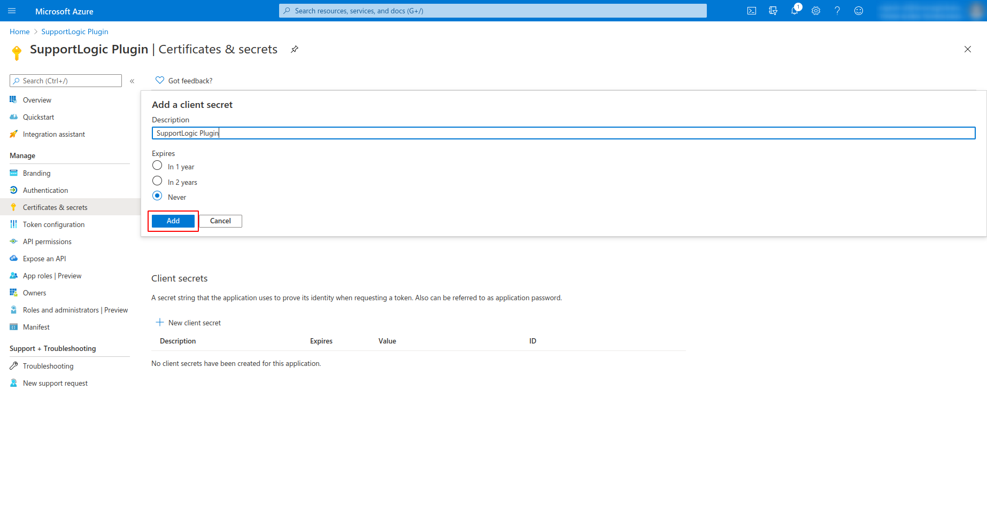Image resolution: width=987 pixels, height=523 pixels.
Task: Open the Troubleshooting page
Action: click(x=48, y=366)
